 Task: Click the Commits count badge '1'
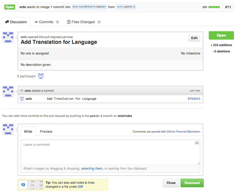click(x=57, y=22)
